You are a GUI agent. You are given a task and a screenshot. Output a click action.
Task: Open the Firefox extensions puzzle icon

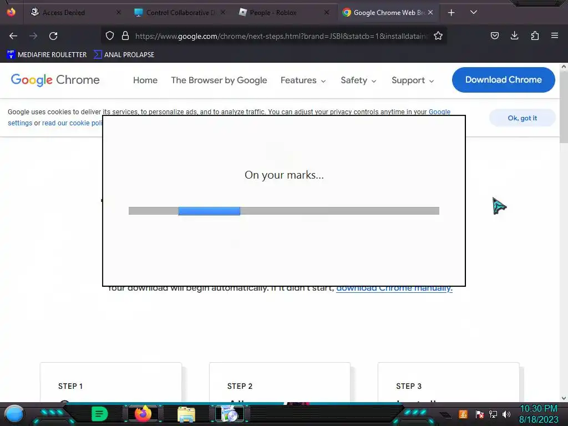point(535,35)
